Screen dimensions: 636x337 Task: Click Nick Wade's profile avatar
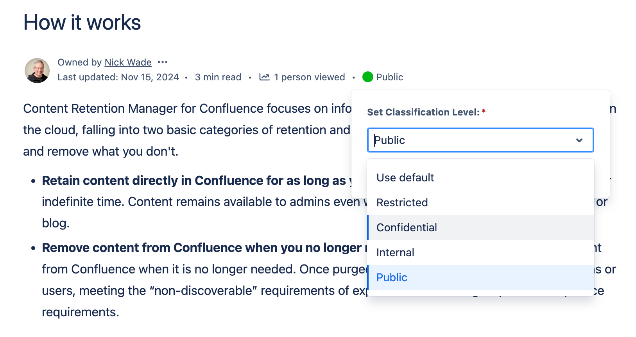coord(37,71)
